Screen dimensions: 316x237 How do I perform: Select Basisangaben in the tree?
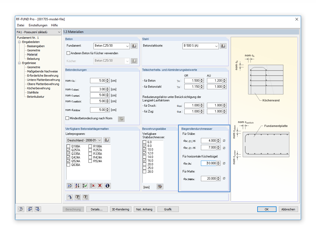tap(36, 46)
